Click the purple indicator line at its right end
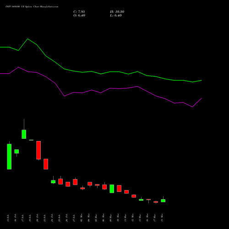 click(202, 98)
